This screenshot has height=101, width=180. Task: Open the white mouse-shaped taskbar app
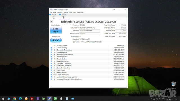coord(61,98)
